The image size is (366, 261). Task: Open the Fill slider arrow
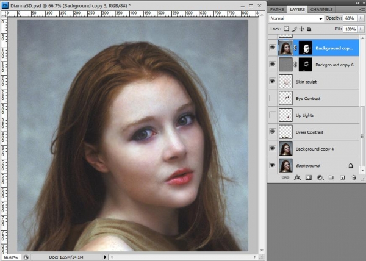[x=361, y=29]
